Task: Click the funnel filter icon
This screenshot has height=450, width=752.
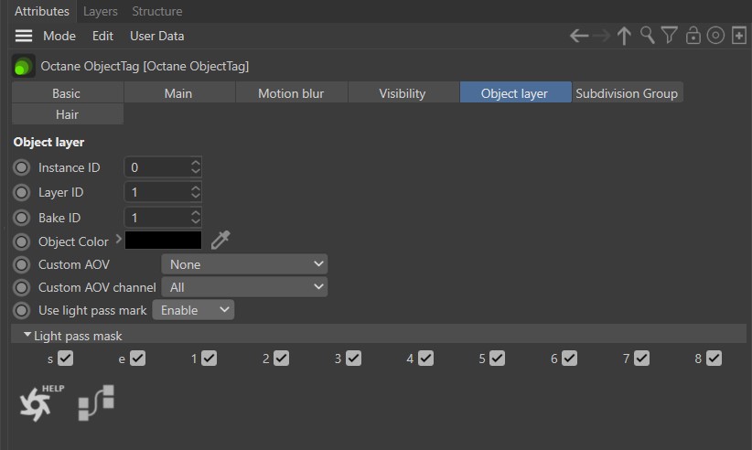Action: 670,36
